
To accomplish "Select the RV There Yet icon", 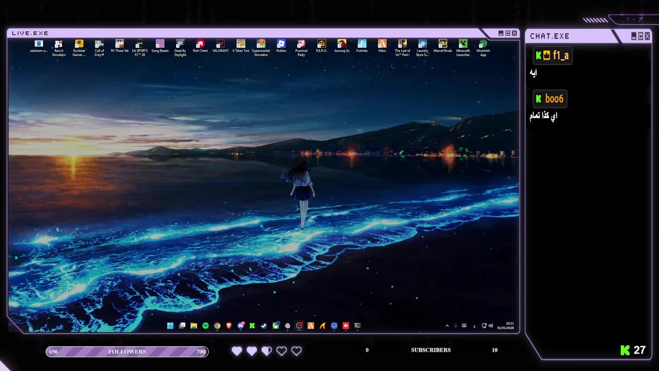I will pos(119,46).
